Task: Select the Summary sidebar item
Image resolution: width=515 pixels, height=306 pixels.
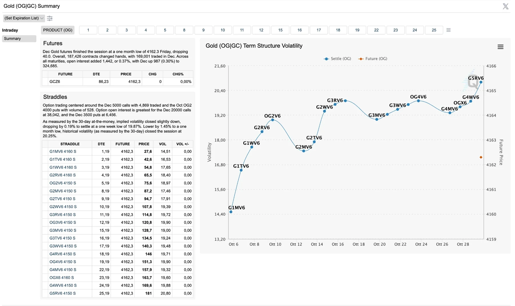Action: [x=19, y=39]
